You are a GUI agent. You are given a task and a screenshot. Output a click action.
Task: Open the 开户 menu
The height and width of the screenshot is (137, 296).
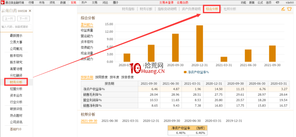pyautogui.click(x=84, y=3)
